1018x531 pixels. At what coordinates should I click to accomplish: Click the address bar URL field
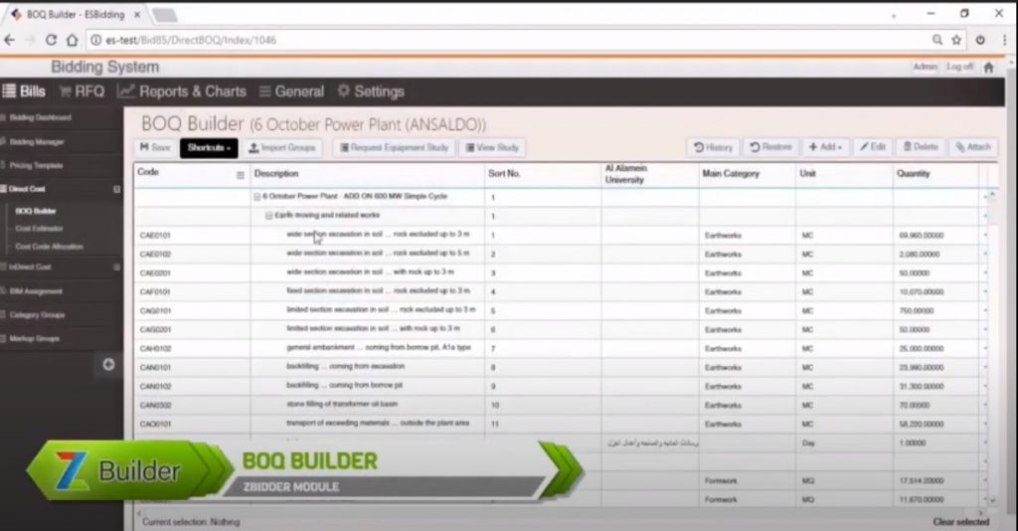506,40
